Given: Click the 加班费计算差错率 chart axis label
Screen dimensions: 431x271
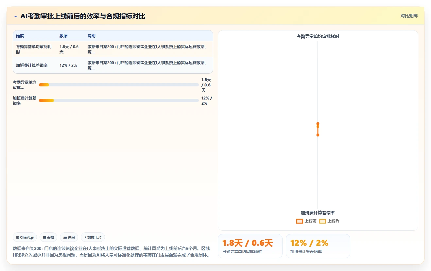Looking at the screenshot, I should coord(318,213).
